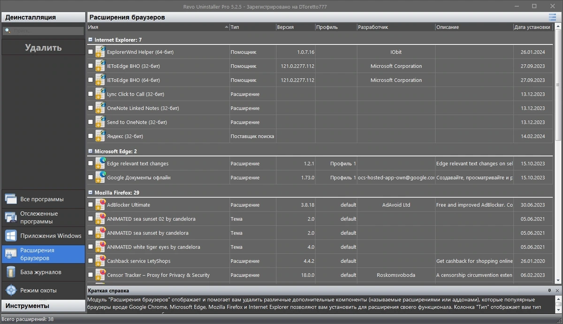Click the База журналов sidebar icon
This screenshot has height=324, width=563.
click(x=11, y=272)
